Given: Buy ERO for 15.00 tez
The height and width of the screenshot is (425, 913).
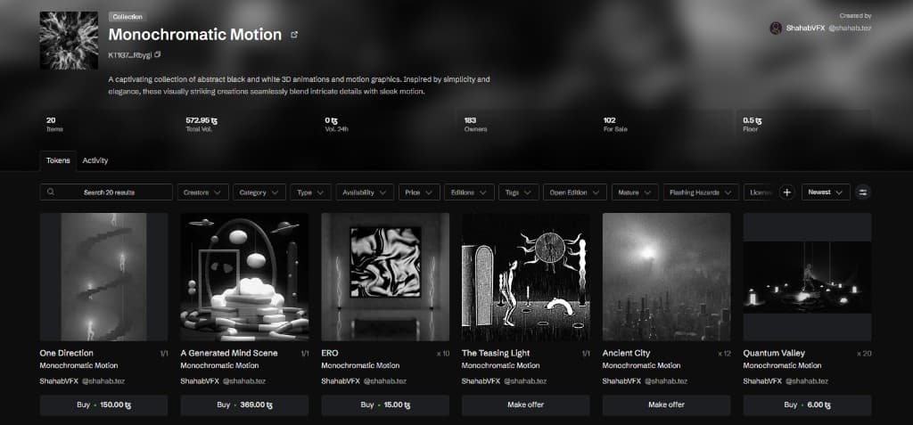Looking at the screenshot, I should pyautogui.click(x=385, y=405).
